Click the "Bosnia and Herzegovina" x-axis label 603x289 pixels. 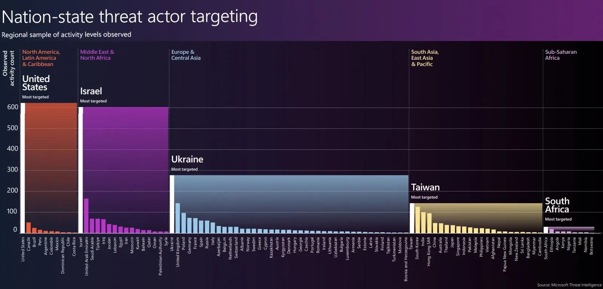pos(406,259)
